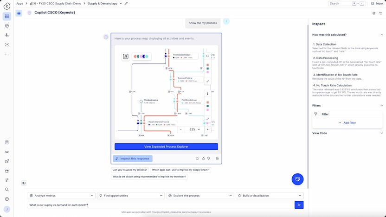
Task: Click the regenerate response icon
Action: point(197,159)
